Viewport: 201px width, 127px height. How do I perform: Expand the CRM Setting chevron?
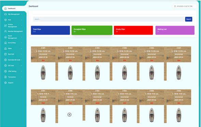tap(21, 71)
